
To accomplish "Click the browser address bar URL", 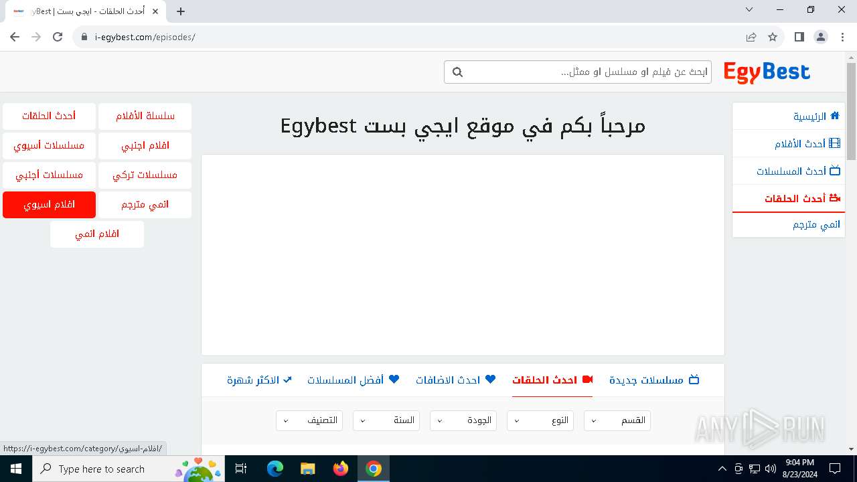I will click(145, 37).
